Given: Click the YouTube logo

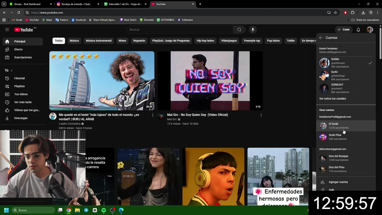Looking at the screenshot, I should [x=24, y=30].
